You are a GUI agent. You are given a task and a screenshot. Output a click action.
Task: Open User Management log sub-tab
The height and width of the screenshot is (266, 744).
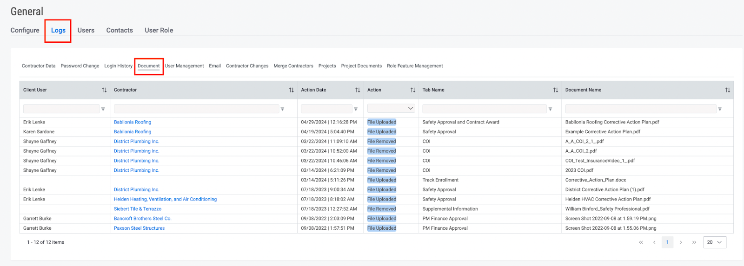[x=184, y=66]
